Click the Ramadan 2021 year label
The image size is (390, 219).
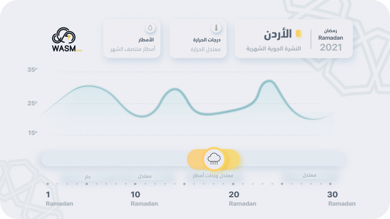331,48
